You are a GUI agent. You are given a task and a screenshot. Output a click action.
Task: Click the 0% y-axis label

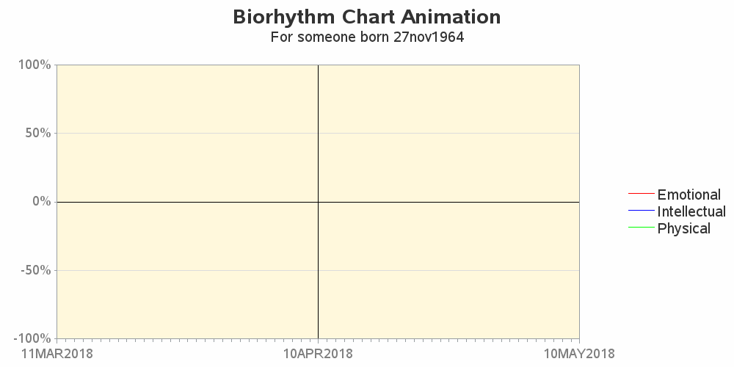(x=42, y=201)
